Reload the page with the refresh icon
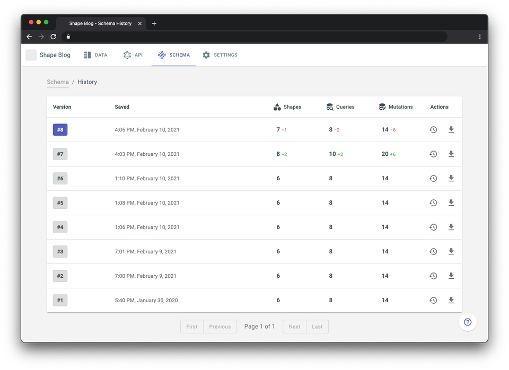 click(x=53, y=37)
